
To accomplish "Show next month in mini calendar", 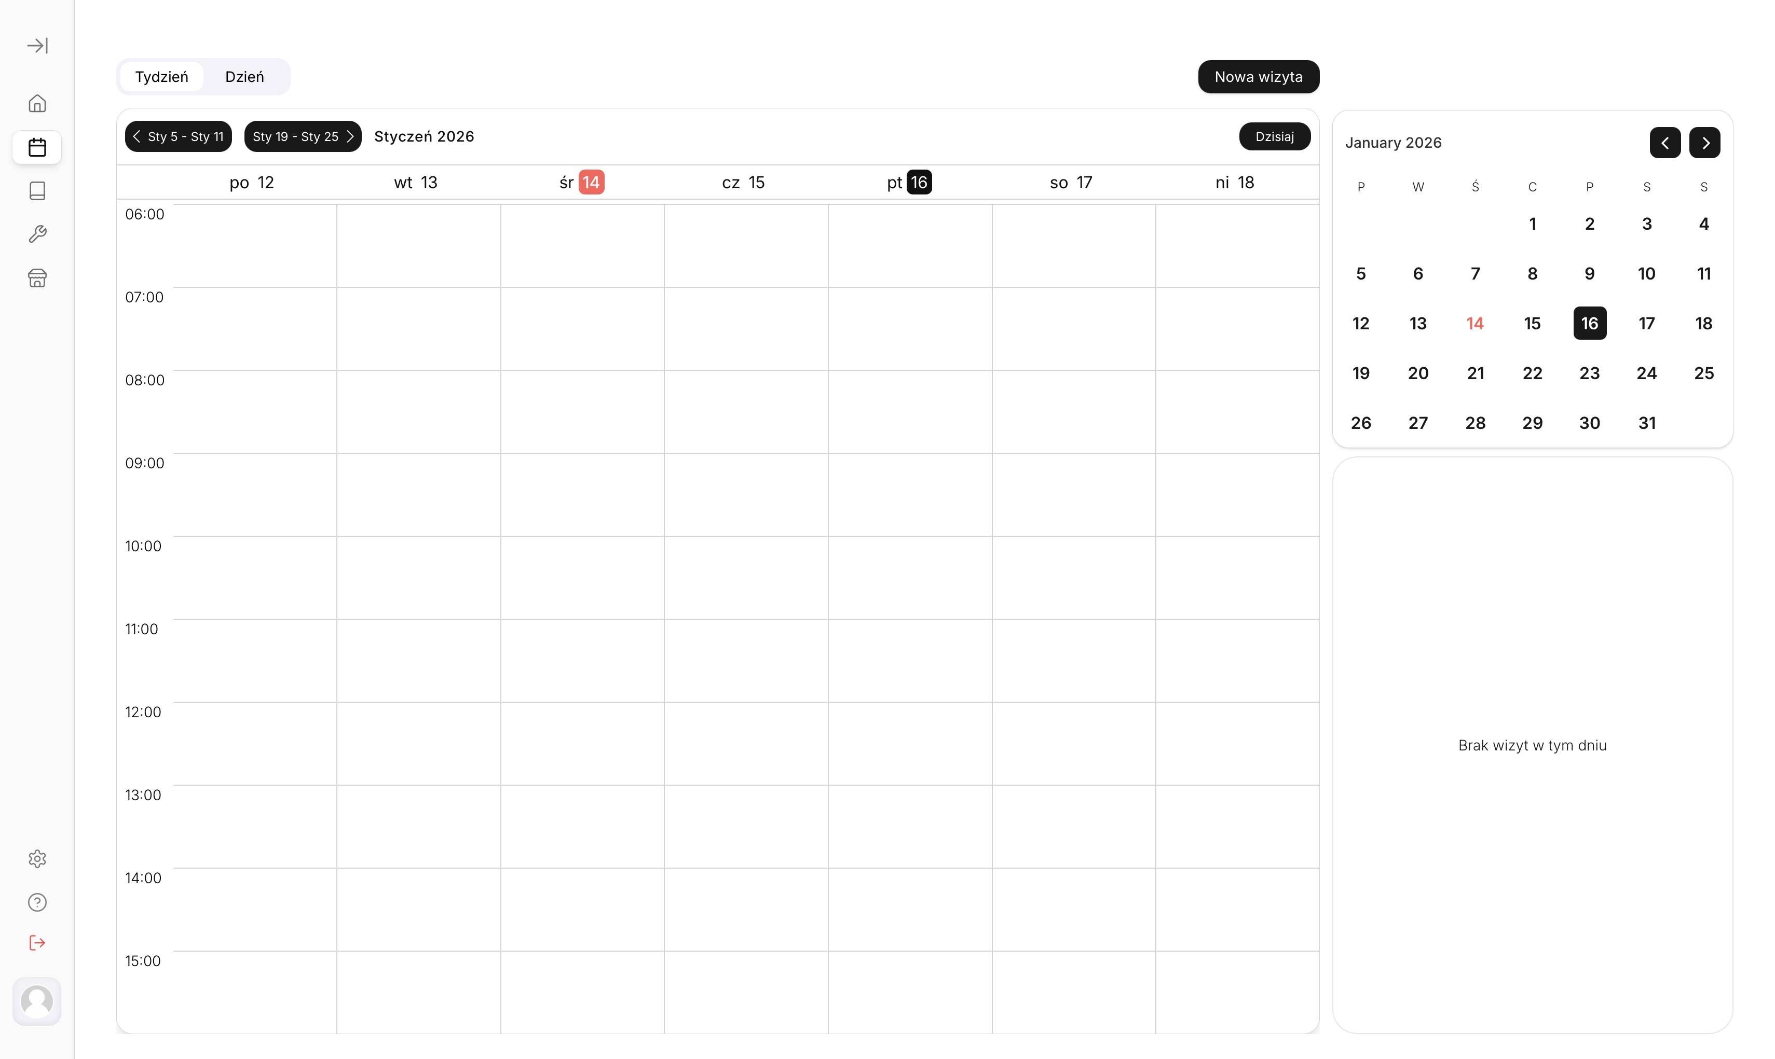I will tap(1704, 143).
